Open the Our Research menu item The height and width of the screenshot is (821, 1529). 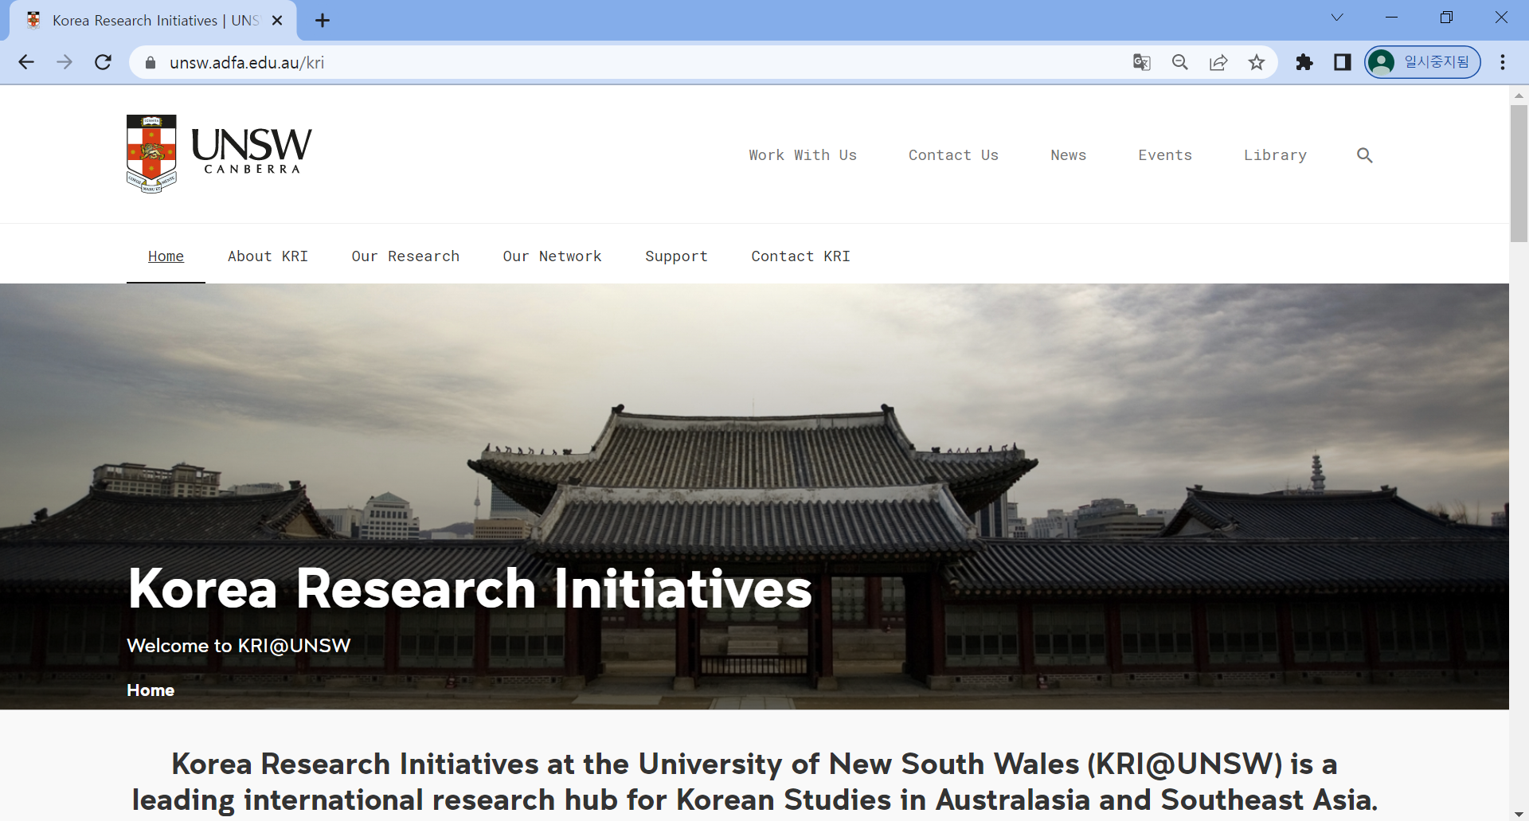click(405, 256)
